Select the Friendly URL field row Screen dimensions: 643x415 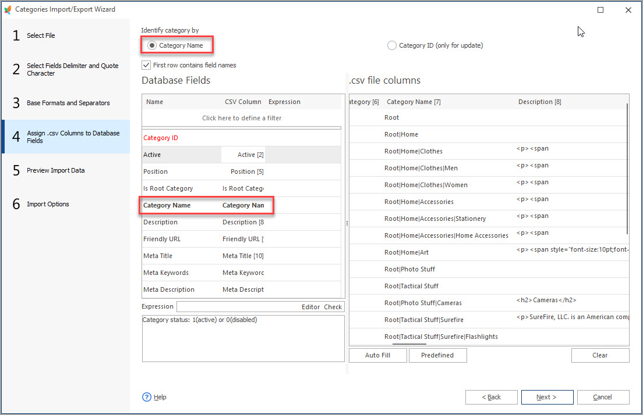coord(242,239)
